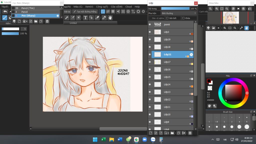The width and height of the screenshot is (256, 144).
Task: Open the Tệp(F) menu
Action: (x=5, y=7)
